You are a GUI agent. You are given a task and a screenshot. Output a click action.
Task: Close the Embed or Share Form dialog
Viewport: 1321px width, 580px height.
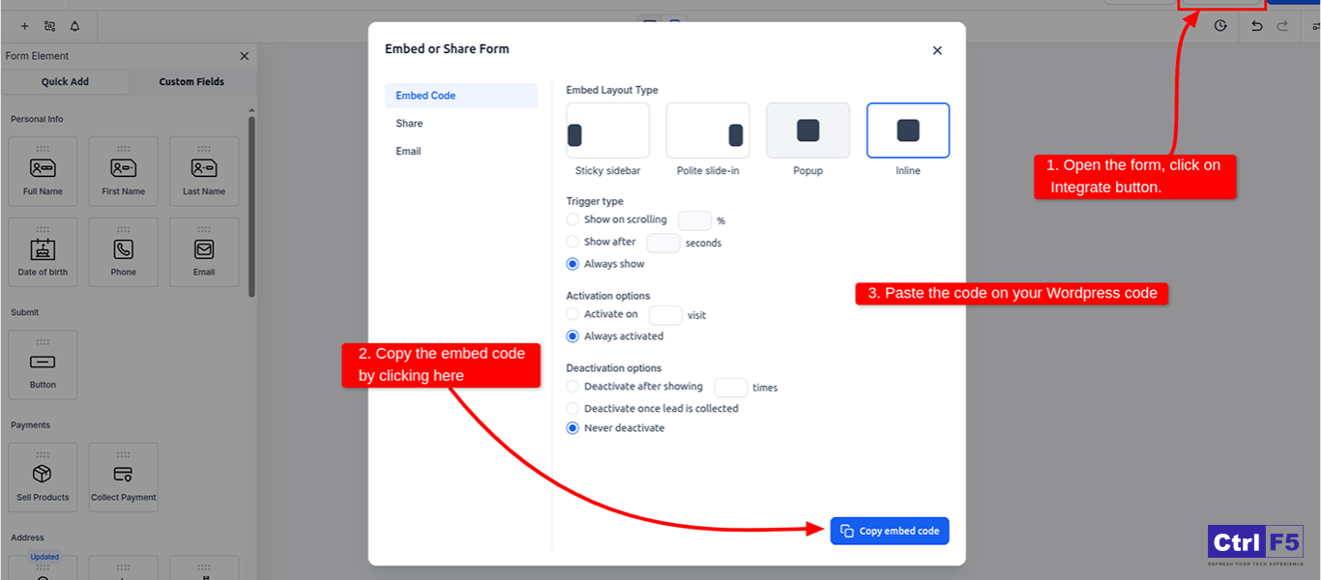936,50
